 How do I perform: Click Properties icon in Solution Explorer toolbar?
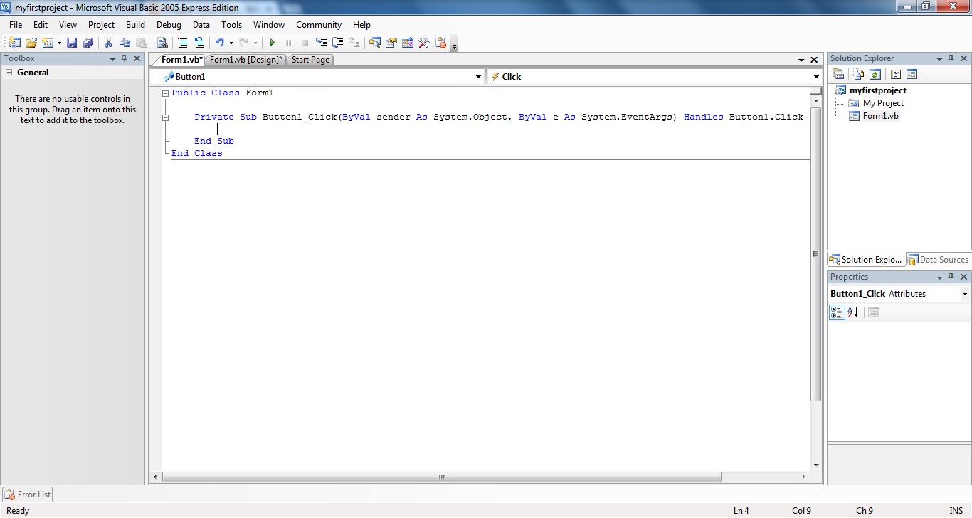838,74
